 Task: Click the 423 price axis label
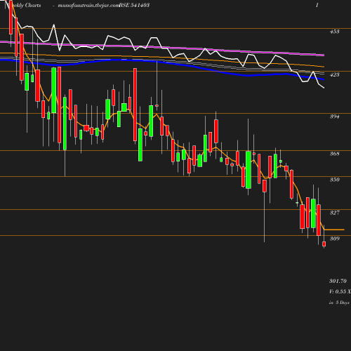pyautogui.click(x=334, y=74)
